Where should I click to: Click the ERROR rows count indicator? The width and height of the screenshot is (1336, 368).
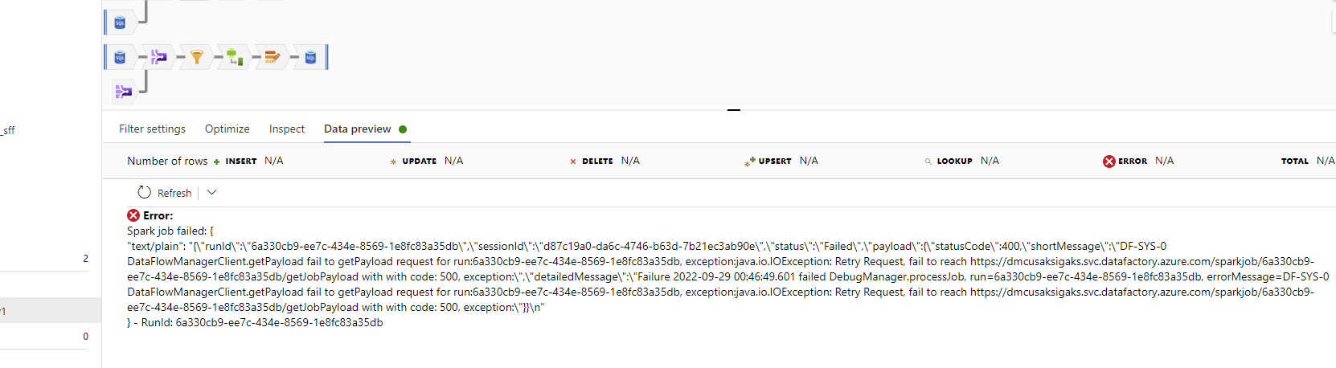click(x=1138, y=161)
